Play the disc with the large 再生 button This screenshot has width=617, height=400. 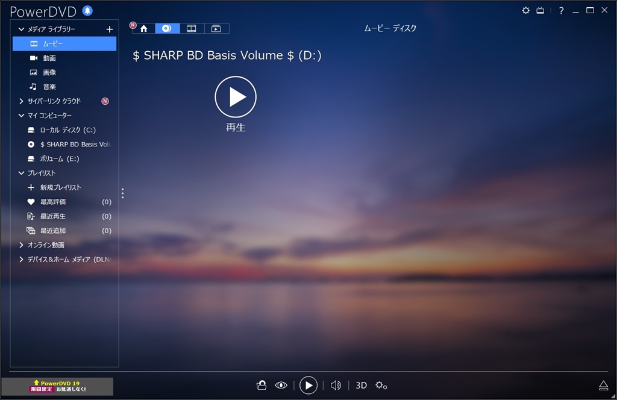(x=236, y=97)
